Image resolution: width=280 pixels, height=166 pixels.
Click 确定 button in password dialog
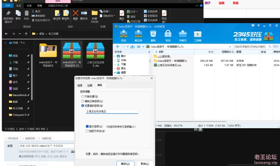pyautogui.click(x=125, y=164)
